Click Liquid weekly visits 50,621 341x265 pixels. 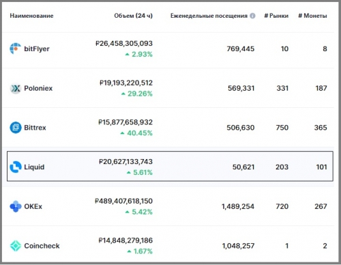click(243, 167)
